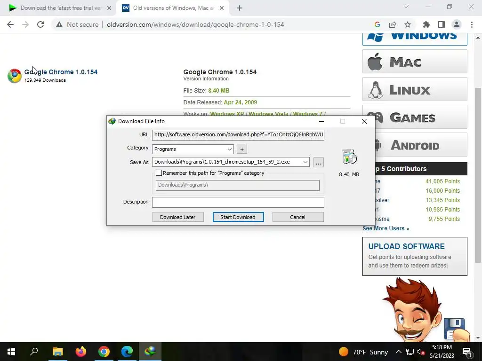Click the Download Later button
The image size is (482, 361).
(177, 217)
